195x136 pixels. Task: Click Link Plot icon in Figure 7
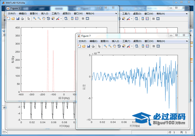tap(136, 46)
